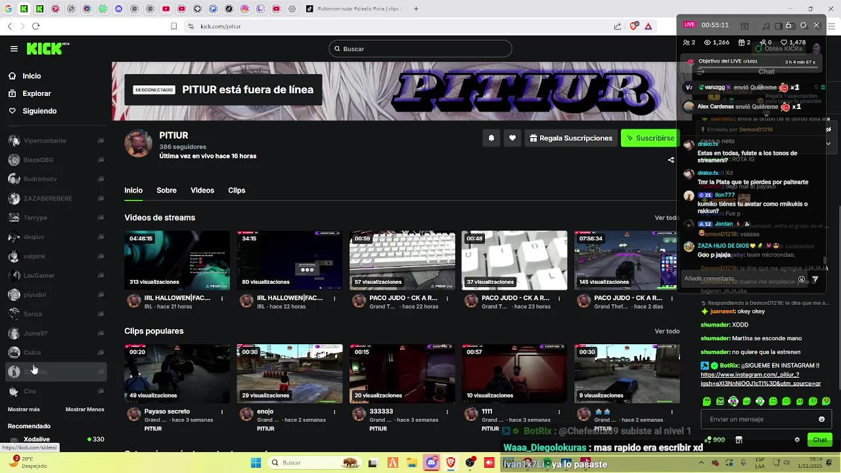Click the music note icon in LIVE overlay
Viewport: 841px width, 473px height.
point(765,26)
